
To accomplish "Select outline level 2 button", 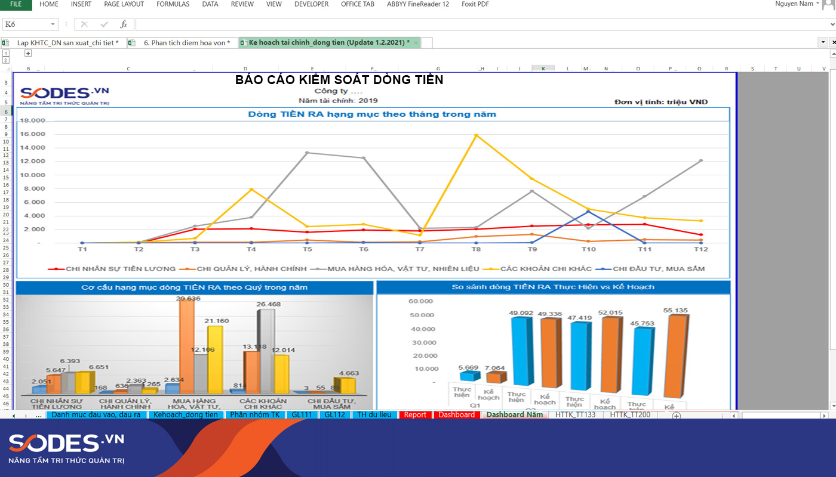I will click(6, 60).
